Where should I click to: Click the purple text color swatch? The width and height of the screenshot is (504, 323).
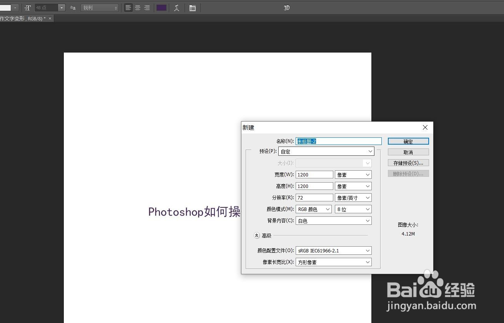[161, 8]
